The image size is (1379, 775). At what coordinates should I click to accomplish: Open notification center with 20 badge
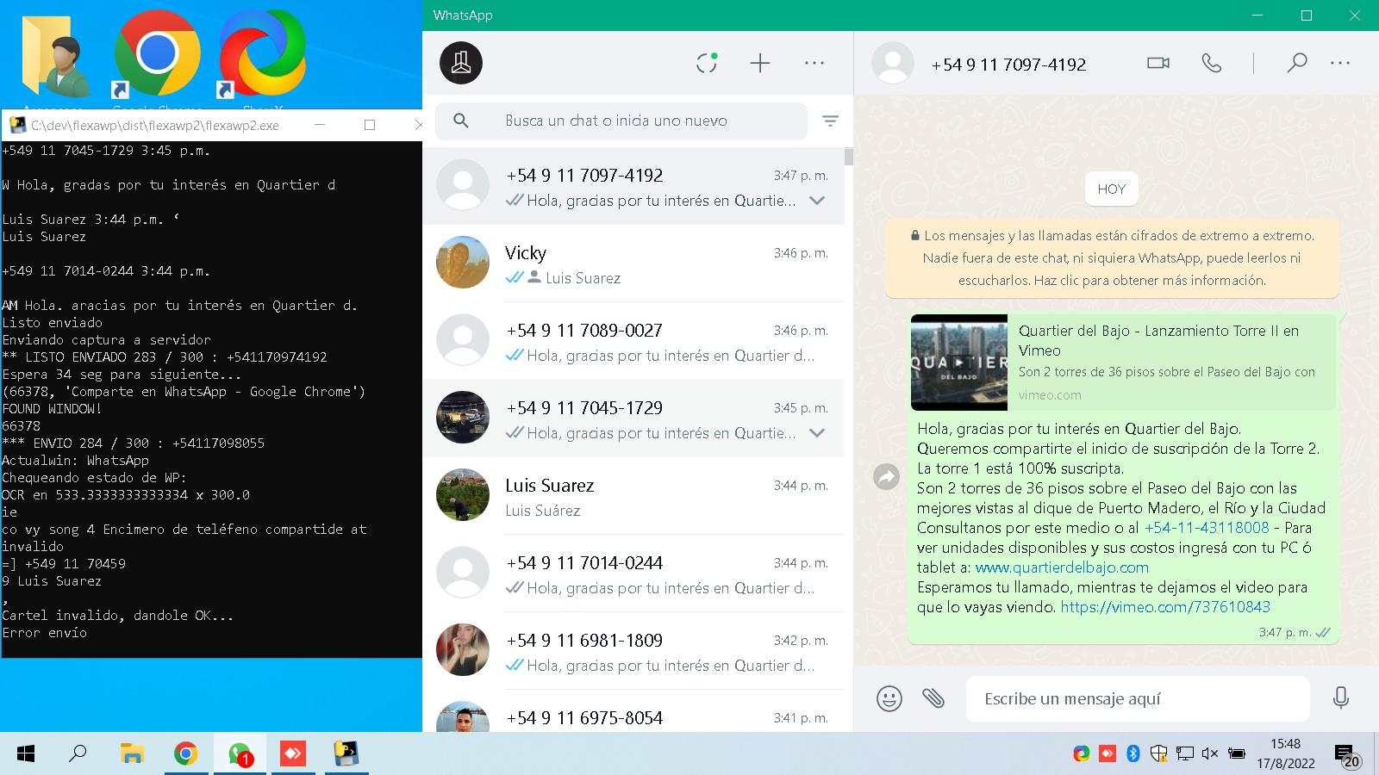1347,755
